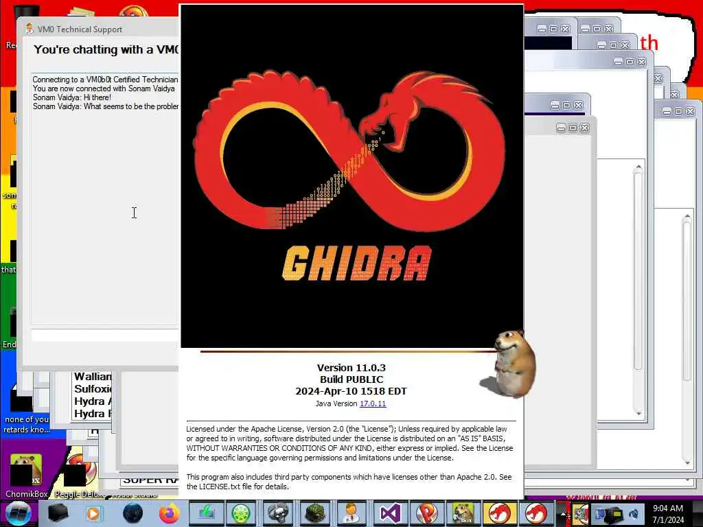Click the hamster figure beside the Ghidra dialog

[x=514, y=364]
